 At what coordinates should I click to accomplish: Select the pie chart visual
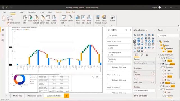pos(146,41)
